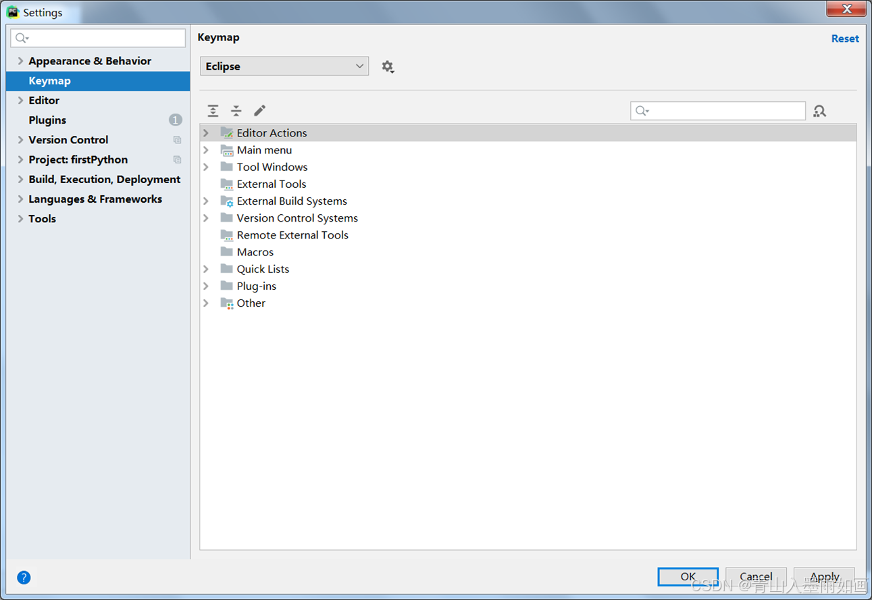Click the copy icon beside Version Control
Screen dimensions: 872x600
point(177,140)
